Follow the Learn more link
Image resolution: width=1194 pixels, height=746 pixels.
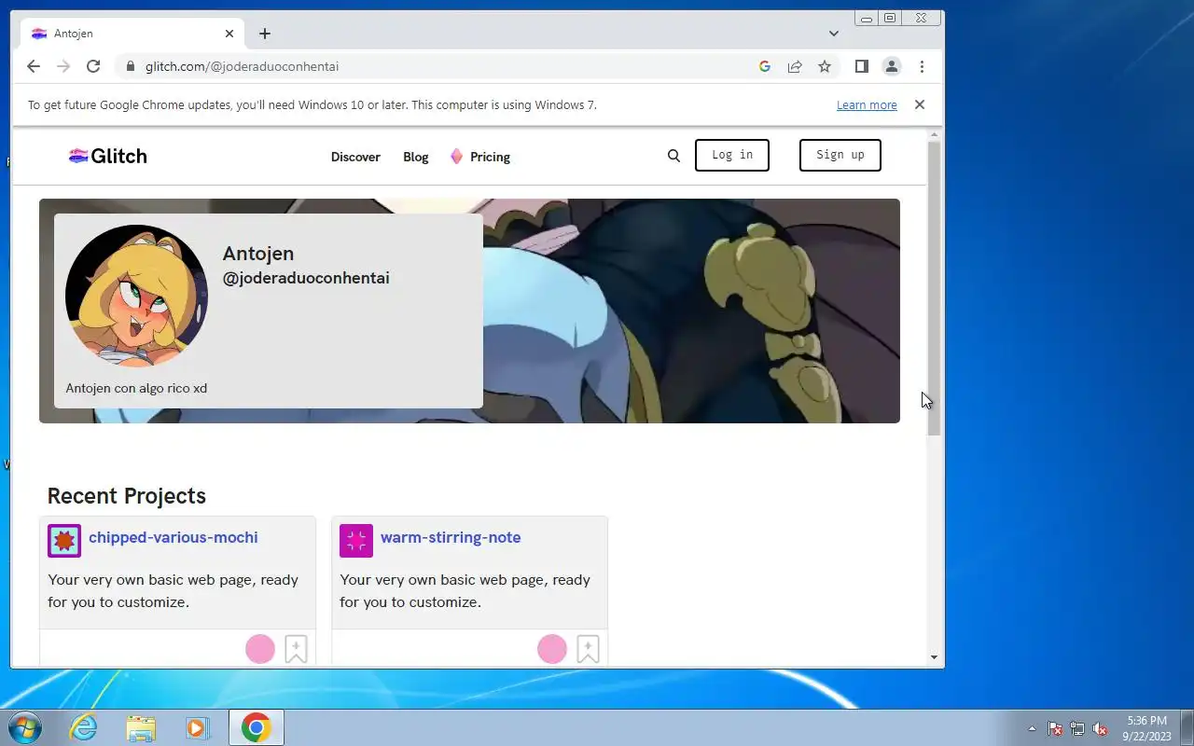(x=867, y=105)
